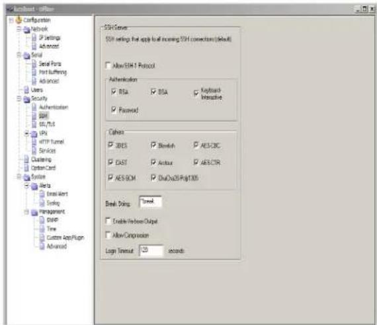Click the Login Timeout field

(x=151, y=250)
